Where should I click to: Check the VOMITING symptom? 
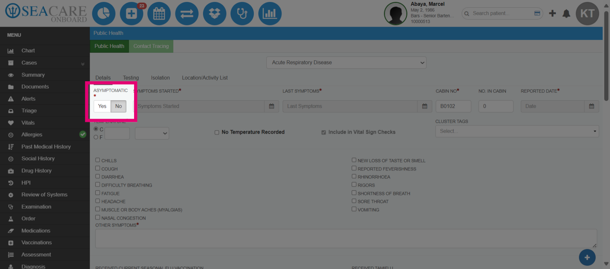click(x=354, y=209)
